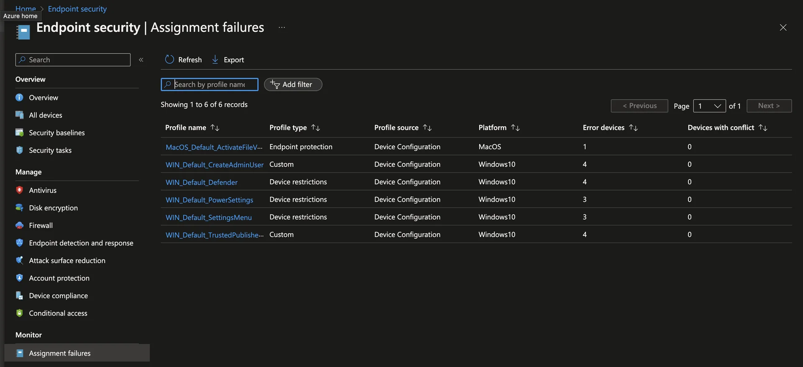
Task: Click the Search by profile name field
Action: pos(210,84)
